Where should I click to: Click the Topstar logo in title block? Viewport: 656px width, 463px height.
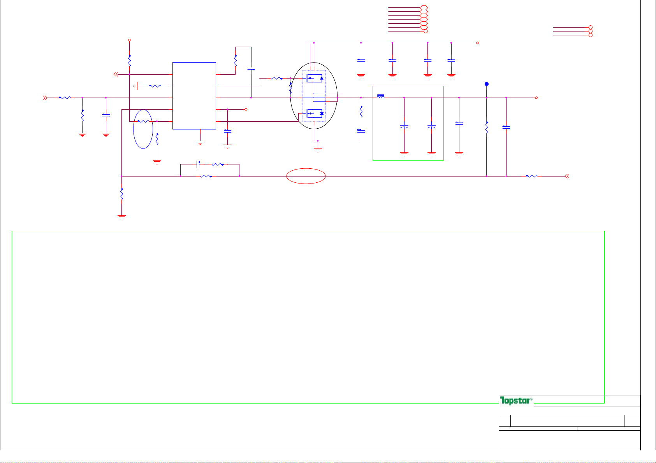516,401
